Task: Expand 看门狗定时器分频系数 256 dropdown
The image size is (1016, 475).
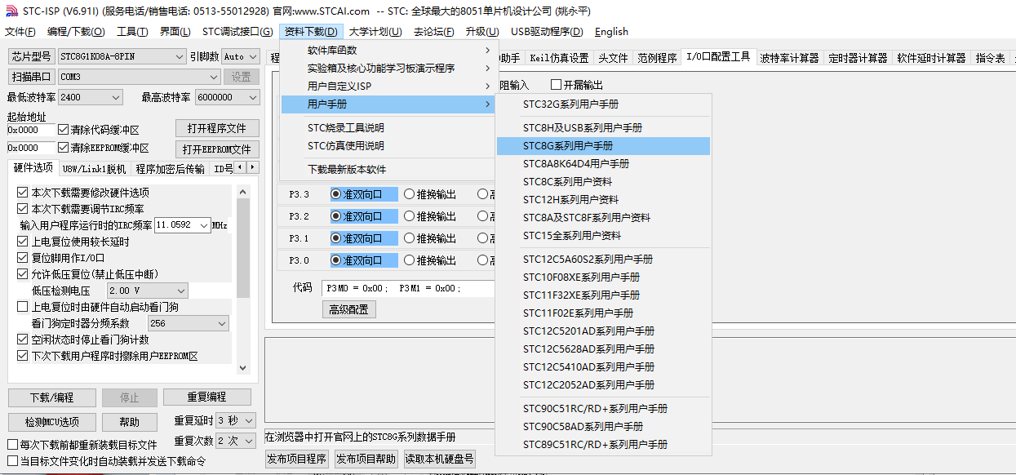Action: 222,324
